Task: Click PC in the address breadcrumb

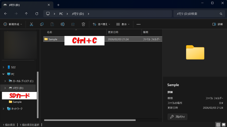Action: (61, 14)
